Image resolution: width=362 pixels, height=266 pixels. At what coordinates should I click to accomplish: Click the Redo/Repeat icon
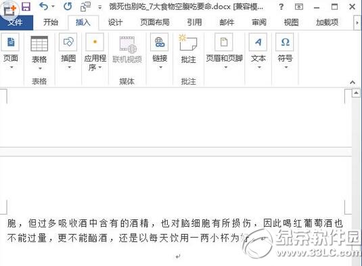[x=68, y=7]
